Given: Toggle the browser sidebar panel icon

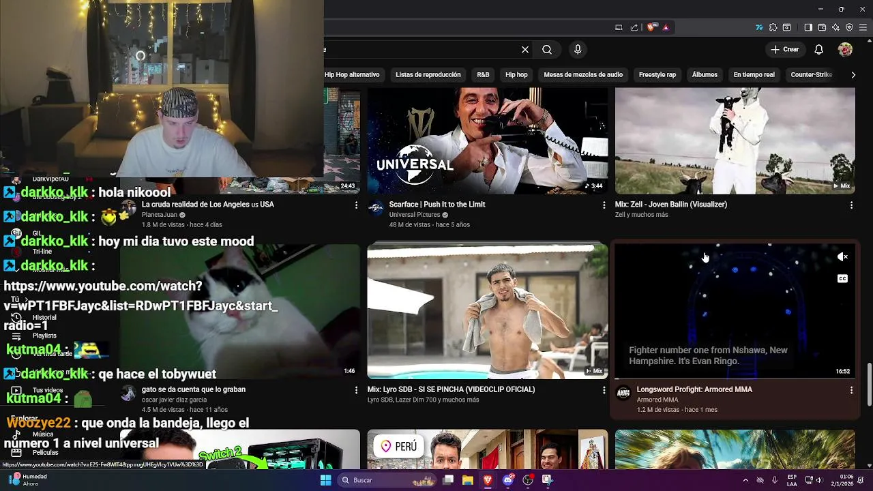Looking at the screenshot, I should pos(808,28).
